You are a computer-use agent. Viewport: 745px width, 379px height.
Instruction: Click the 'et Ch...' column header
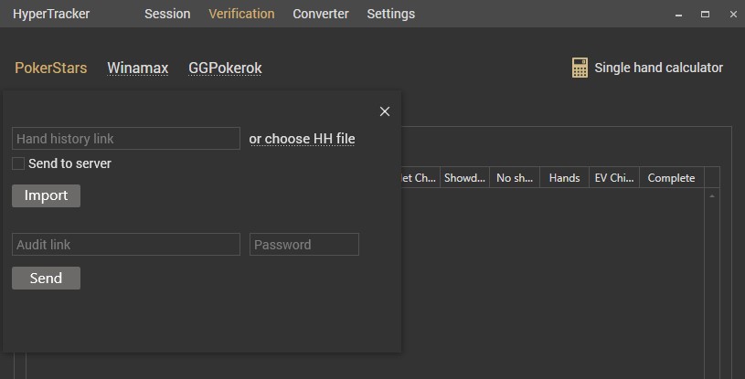pyautogui.click(x=420, y=177)
